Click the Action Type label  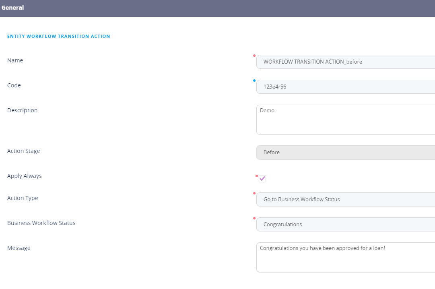(x=23, y=198)
